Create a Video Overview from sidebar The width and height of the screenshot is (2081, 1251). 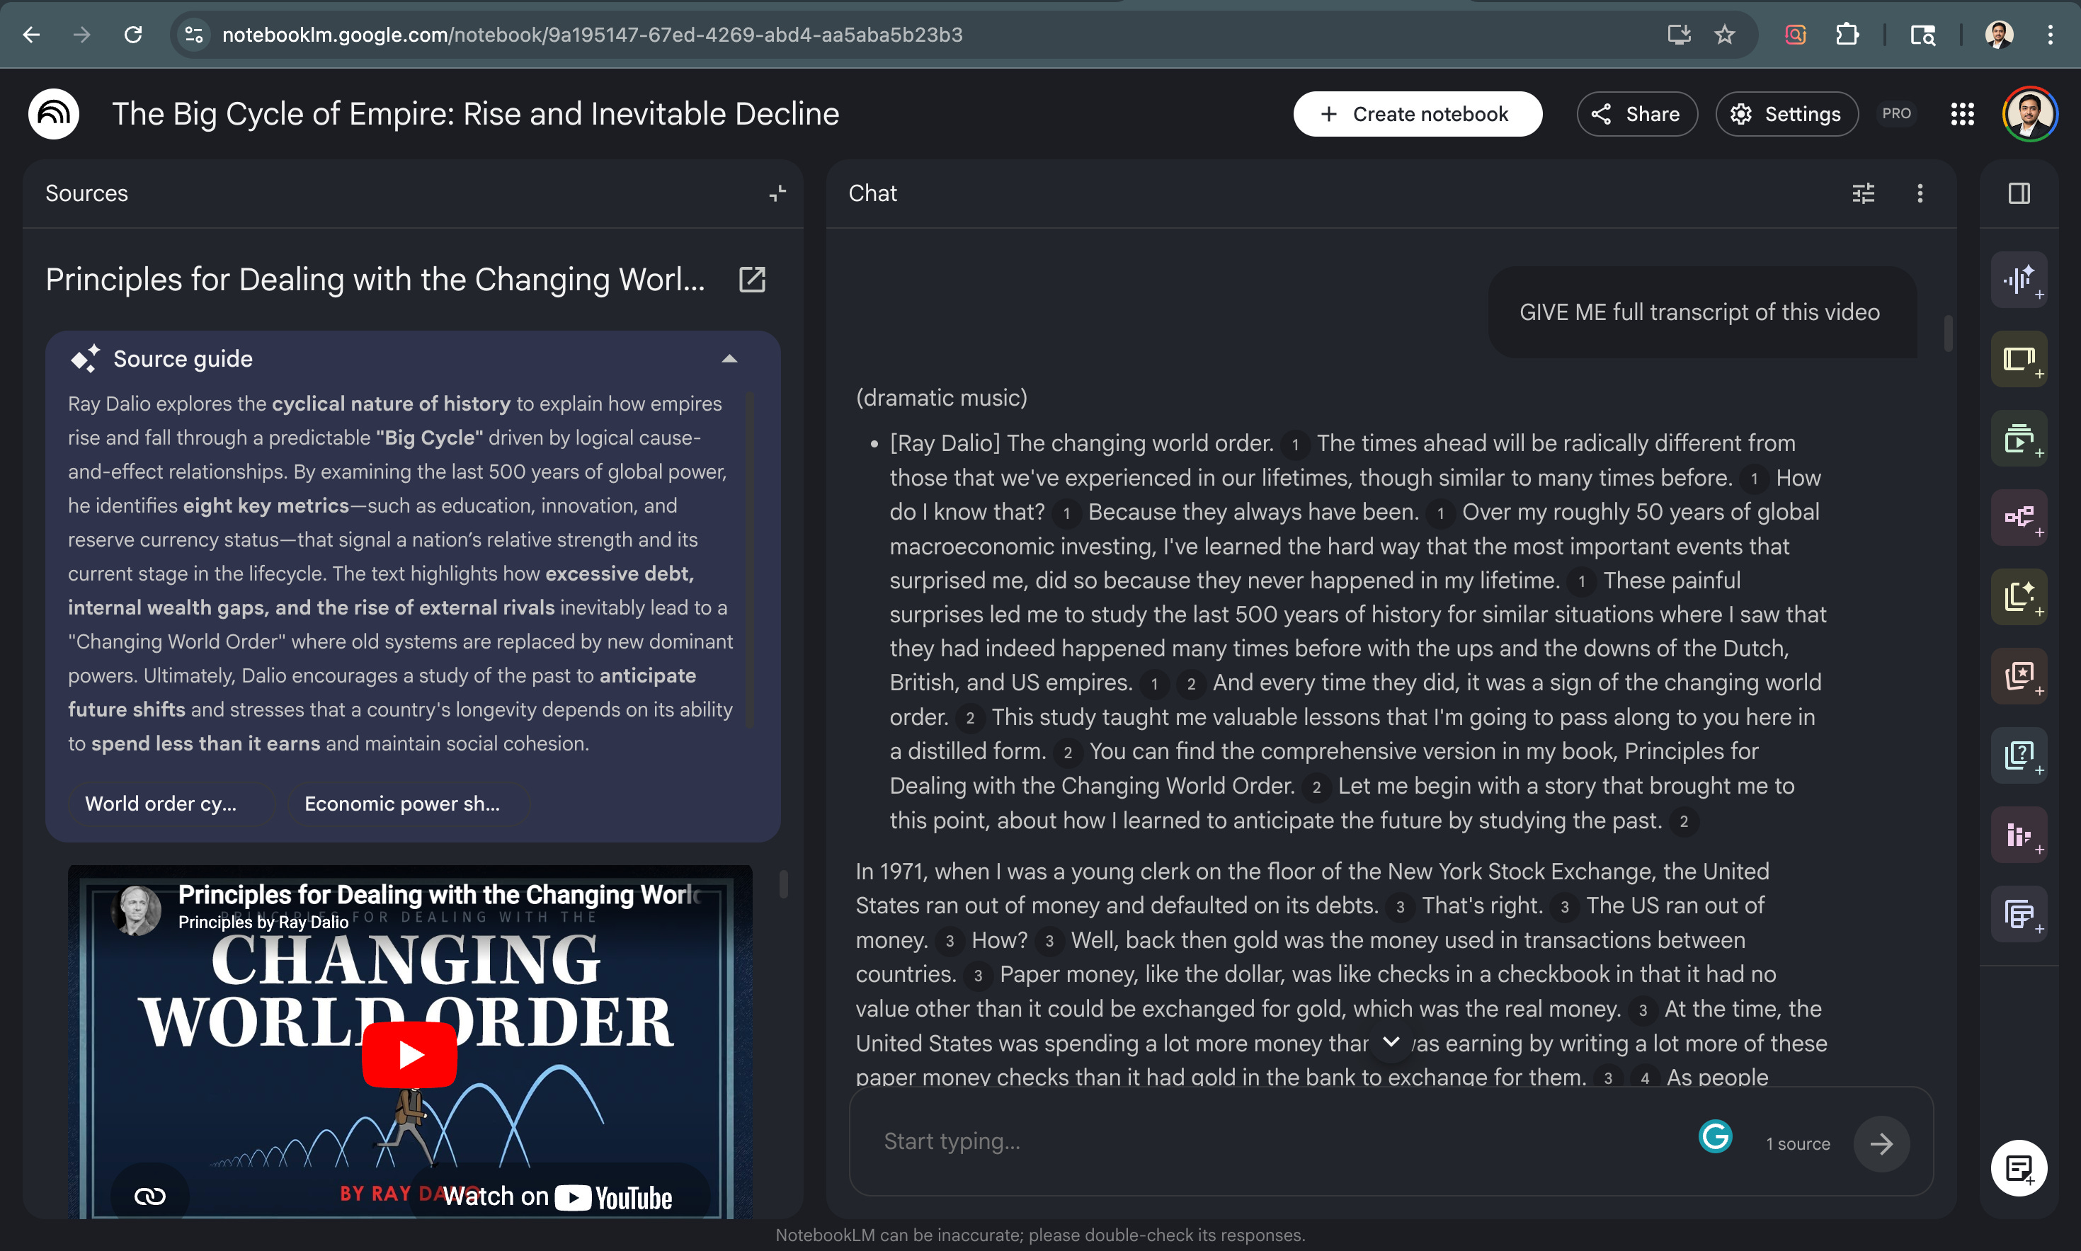[2019, 438]
